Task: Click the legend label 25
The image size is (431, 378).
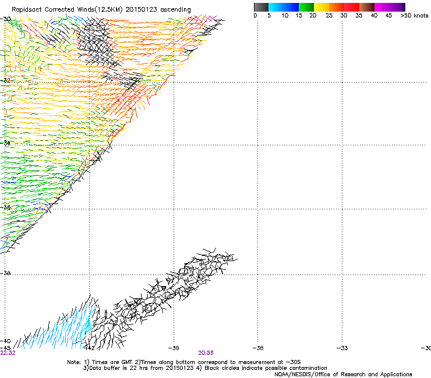Action: [x=329, y=16]
